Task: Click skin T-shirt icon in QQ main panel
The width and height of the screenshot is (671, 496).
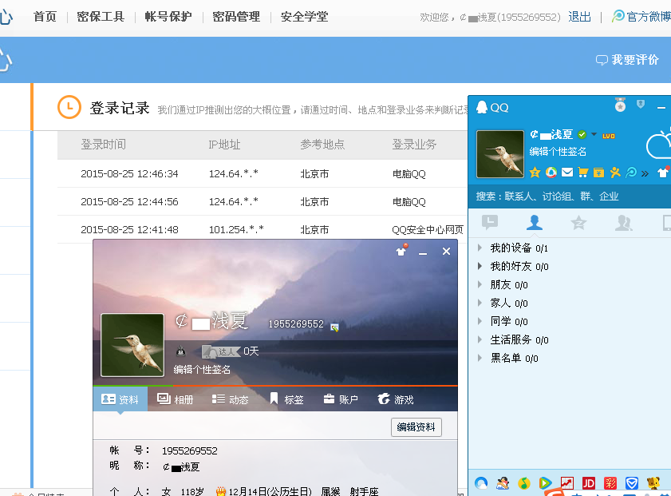Action: 663,173
